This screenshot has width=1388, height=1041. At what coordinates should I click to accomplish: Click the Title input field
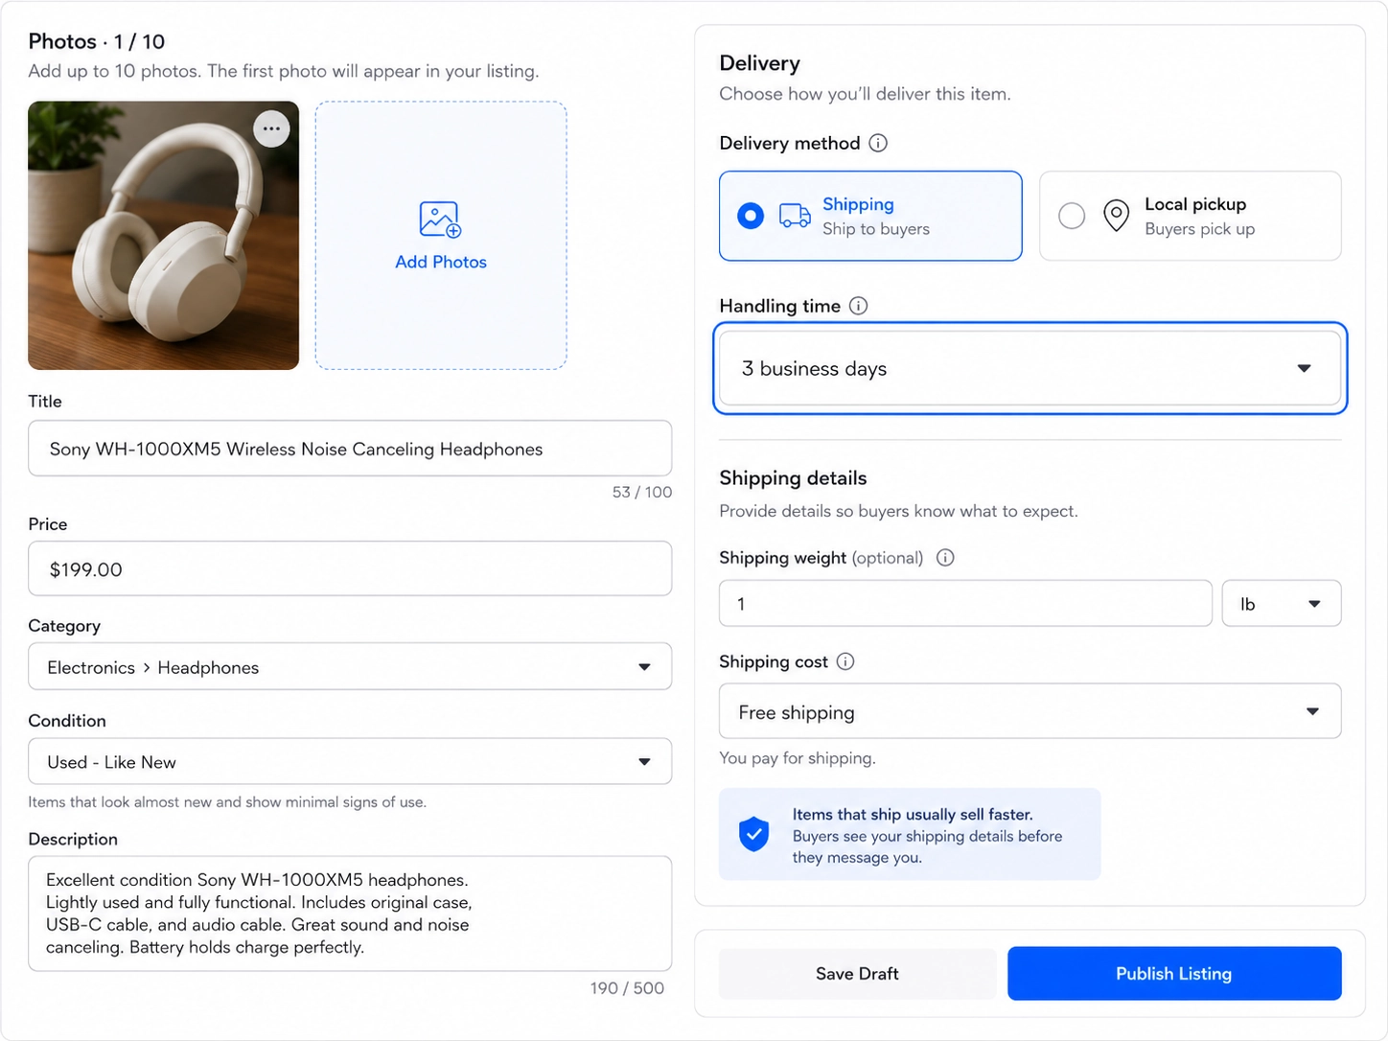point(350,449)
